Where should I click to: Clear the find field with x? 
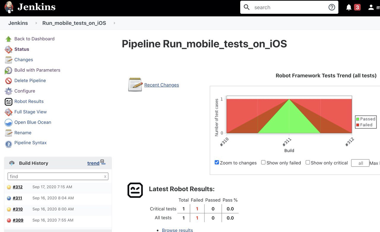[105, 177]
